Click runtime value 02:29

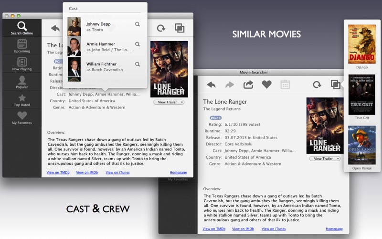(230, 131)
